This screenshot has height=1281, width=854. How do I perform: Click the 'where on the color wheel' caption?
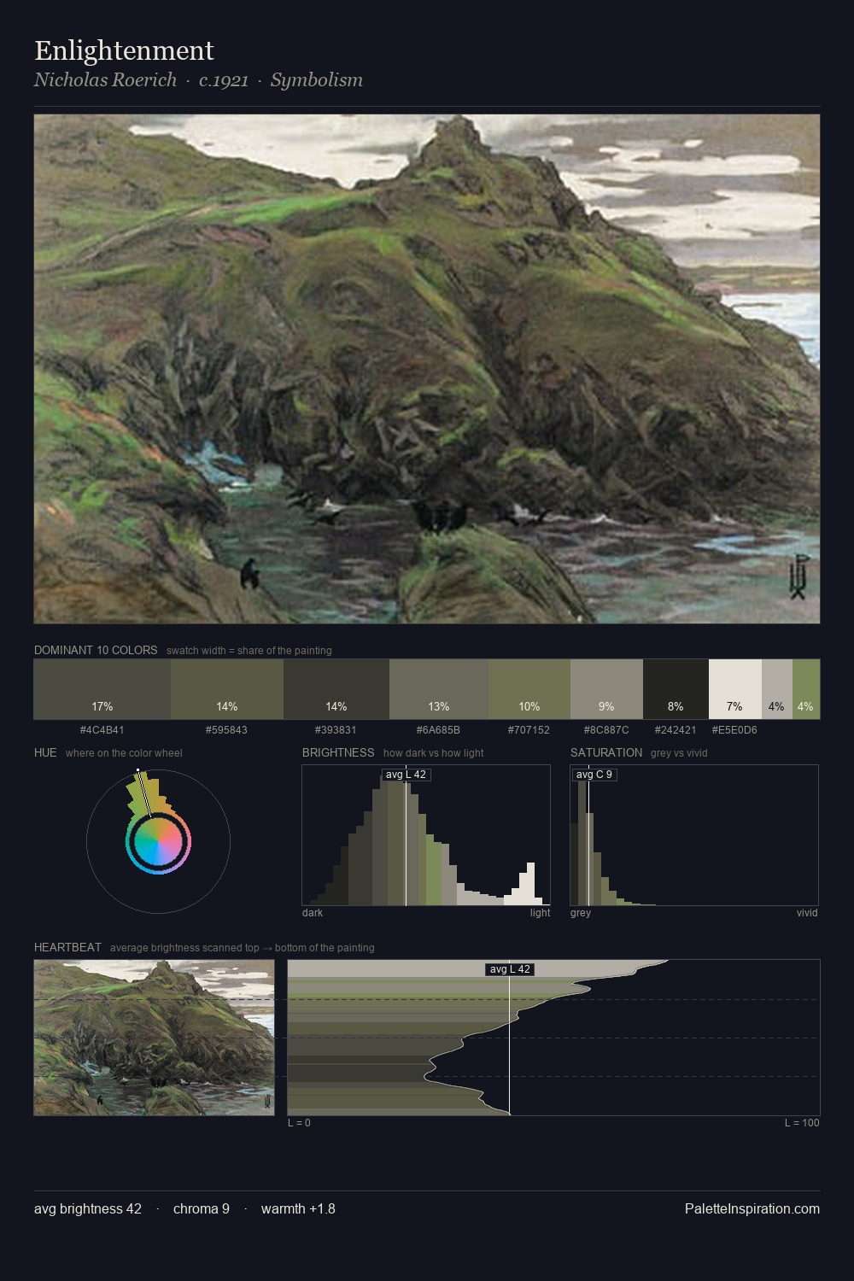[x=124, y=753]
